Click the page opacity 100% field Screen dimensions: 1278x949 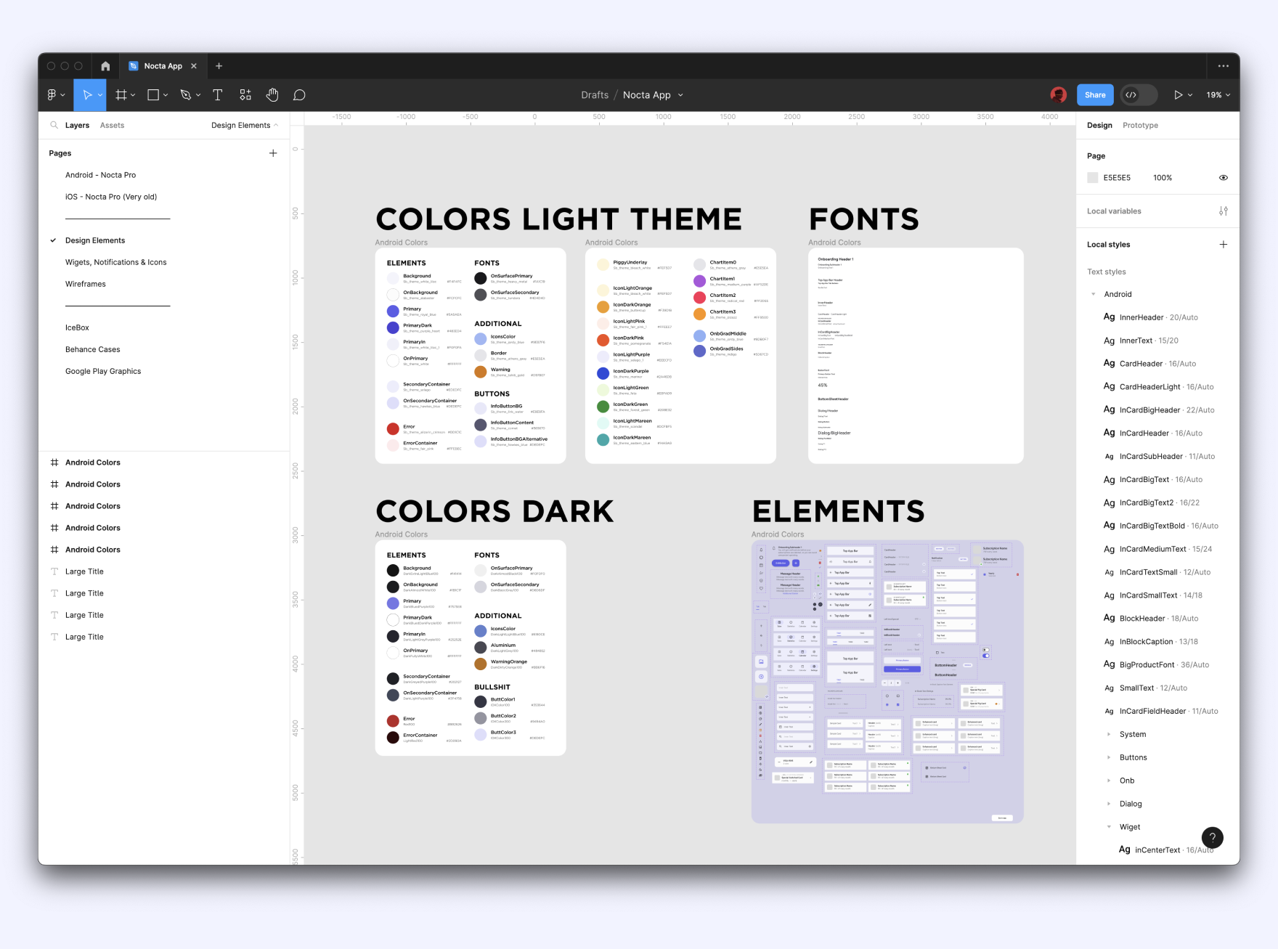tap(1163, 178)
